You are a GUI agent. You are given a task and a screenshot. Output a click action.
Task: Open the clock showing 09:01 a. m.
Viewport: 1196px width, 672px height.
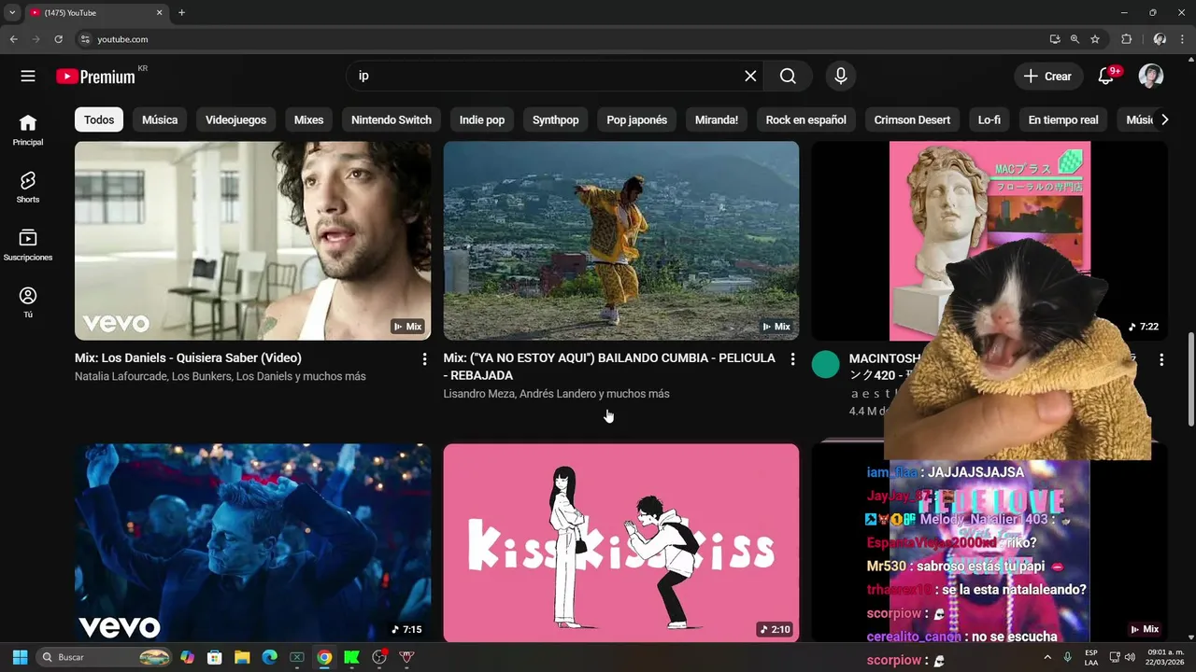[1165, 657]
